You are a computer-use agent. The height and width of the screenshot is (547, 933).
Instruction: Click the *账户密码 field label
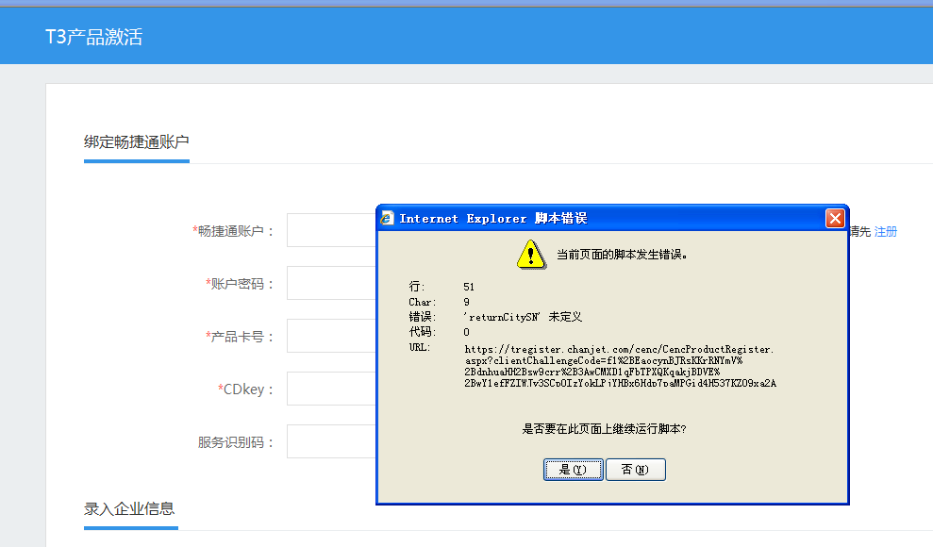[240, 284]
